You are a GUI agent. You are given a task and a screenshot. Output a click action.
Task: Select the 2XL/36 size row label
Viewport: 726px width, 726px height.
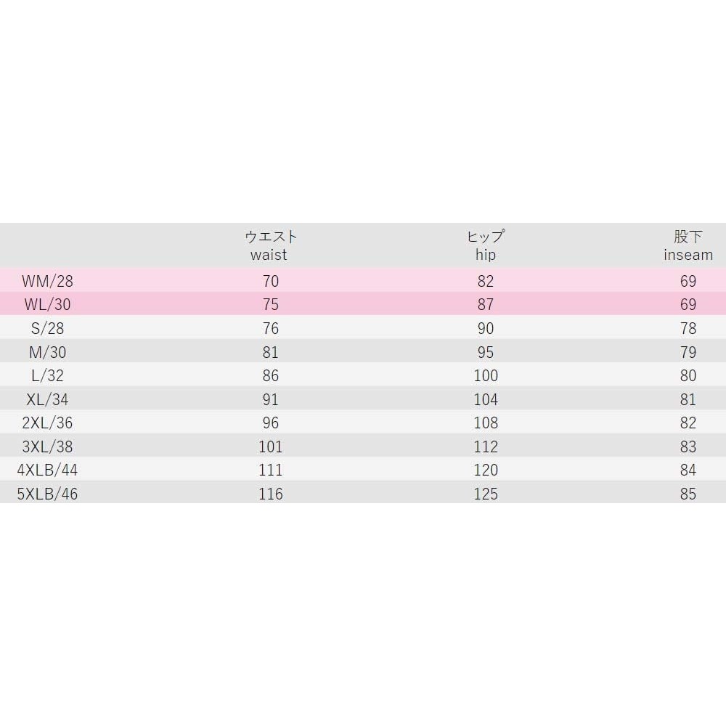pyautogui.click(x=46, y=423)
